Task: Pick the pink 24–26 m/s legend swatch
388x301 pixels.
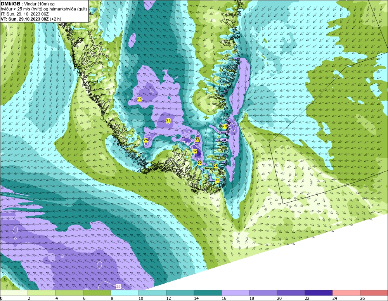Action: pyautogui.click(x=346, y=293)
